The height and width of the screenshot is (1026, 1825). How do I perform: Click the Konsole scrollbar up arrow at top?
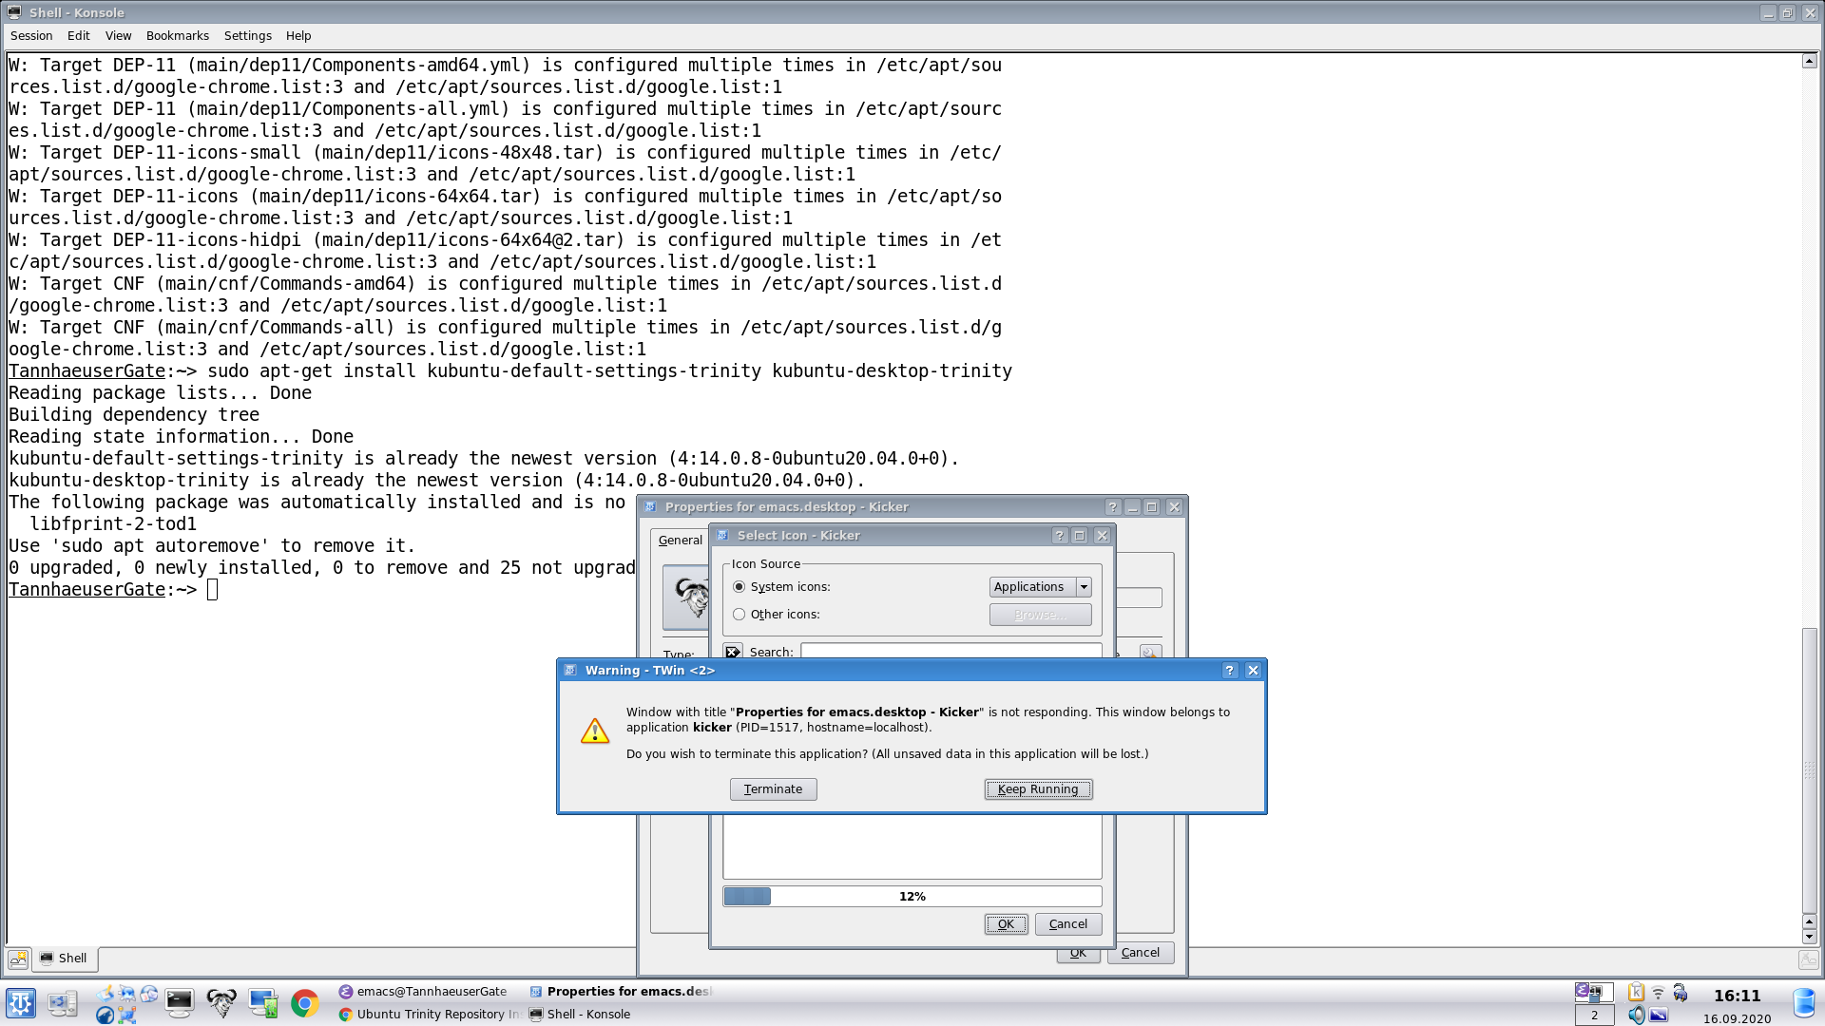1810,62
